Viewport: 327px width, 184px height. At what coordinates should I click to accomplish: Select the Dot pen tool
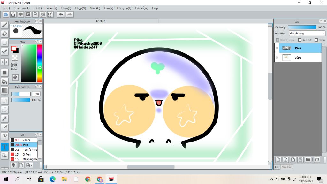[4, 52]
